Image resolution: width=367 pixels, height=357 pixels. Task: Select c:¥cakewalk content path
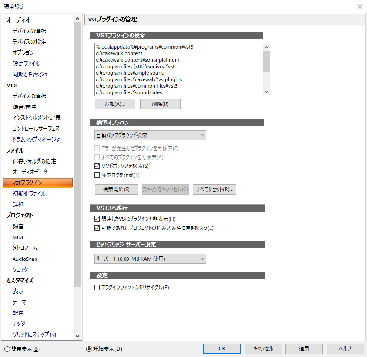(x=119, y=53)
